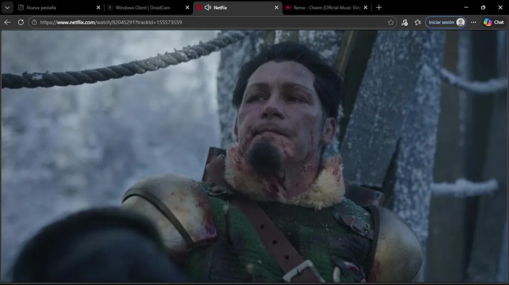
Task: Mute the Netflix tab via speaker icon
Action: 208,8
